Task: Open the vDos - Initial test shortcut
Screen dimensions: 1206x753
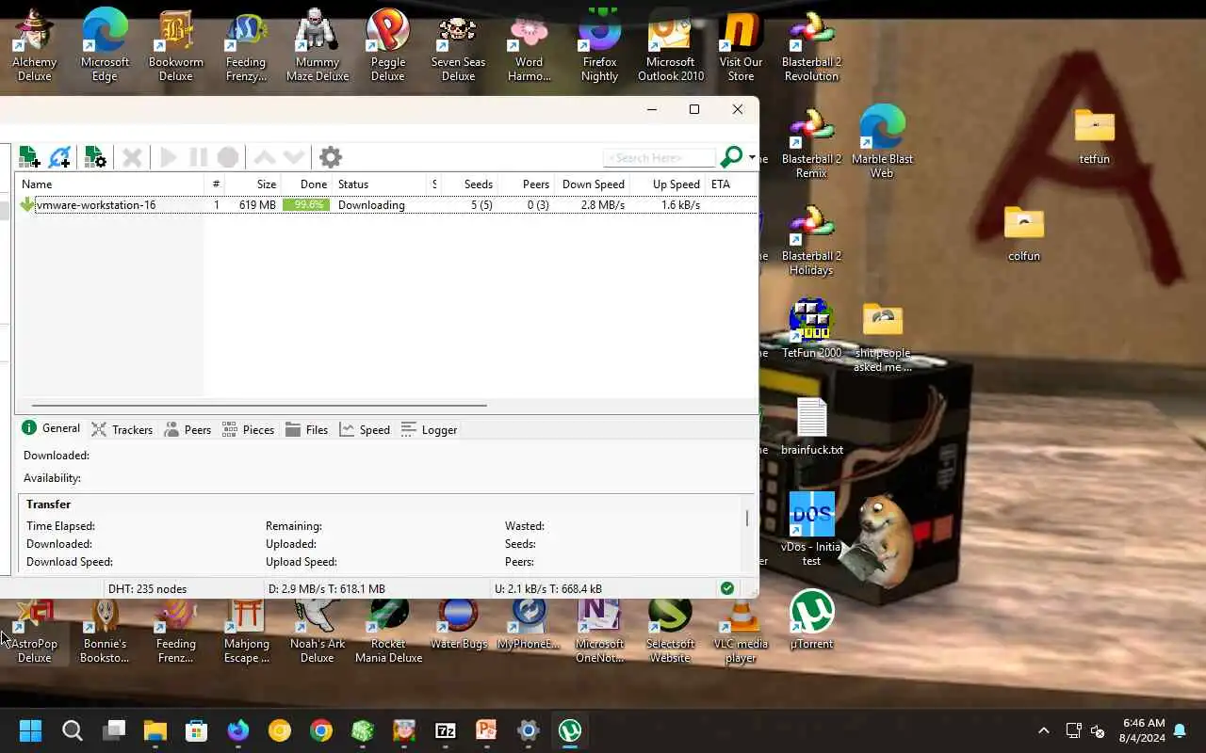Action: pos(811,529)
